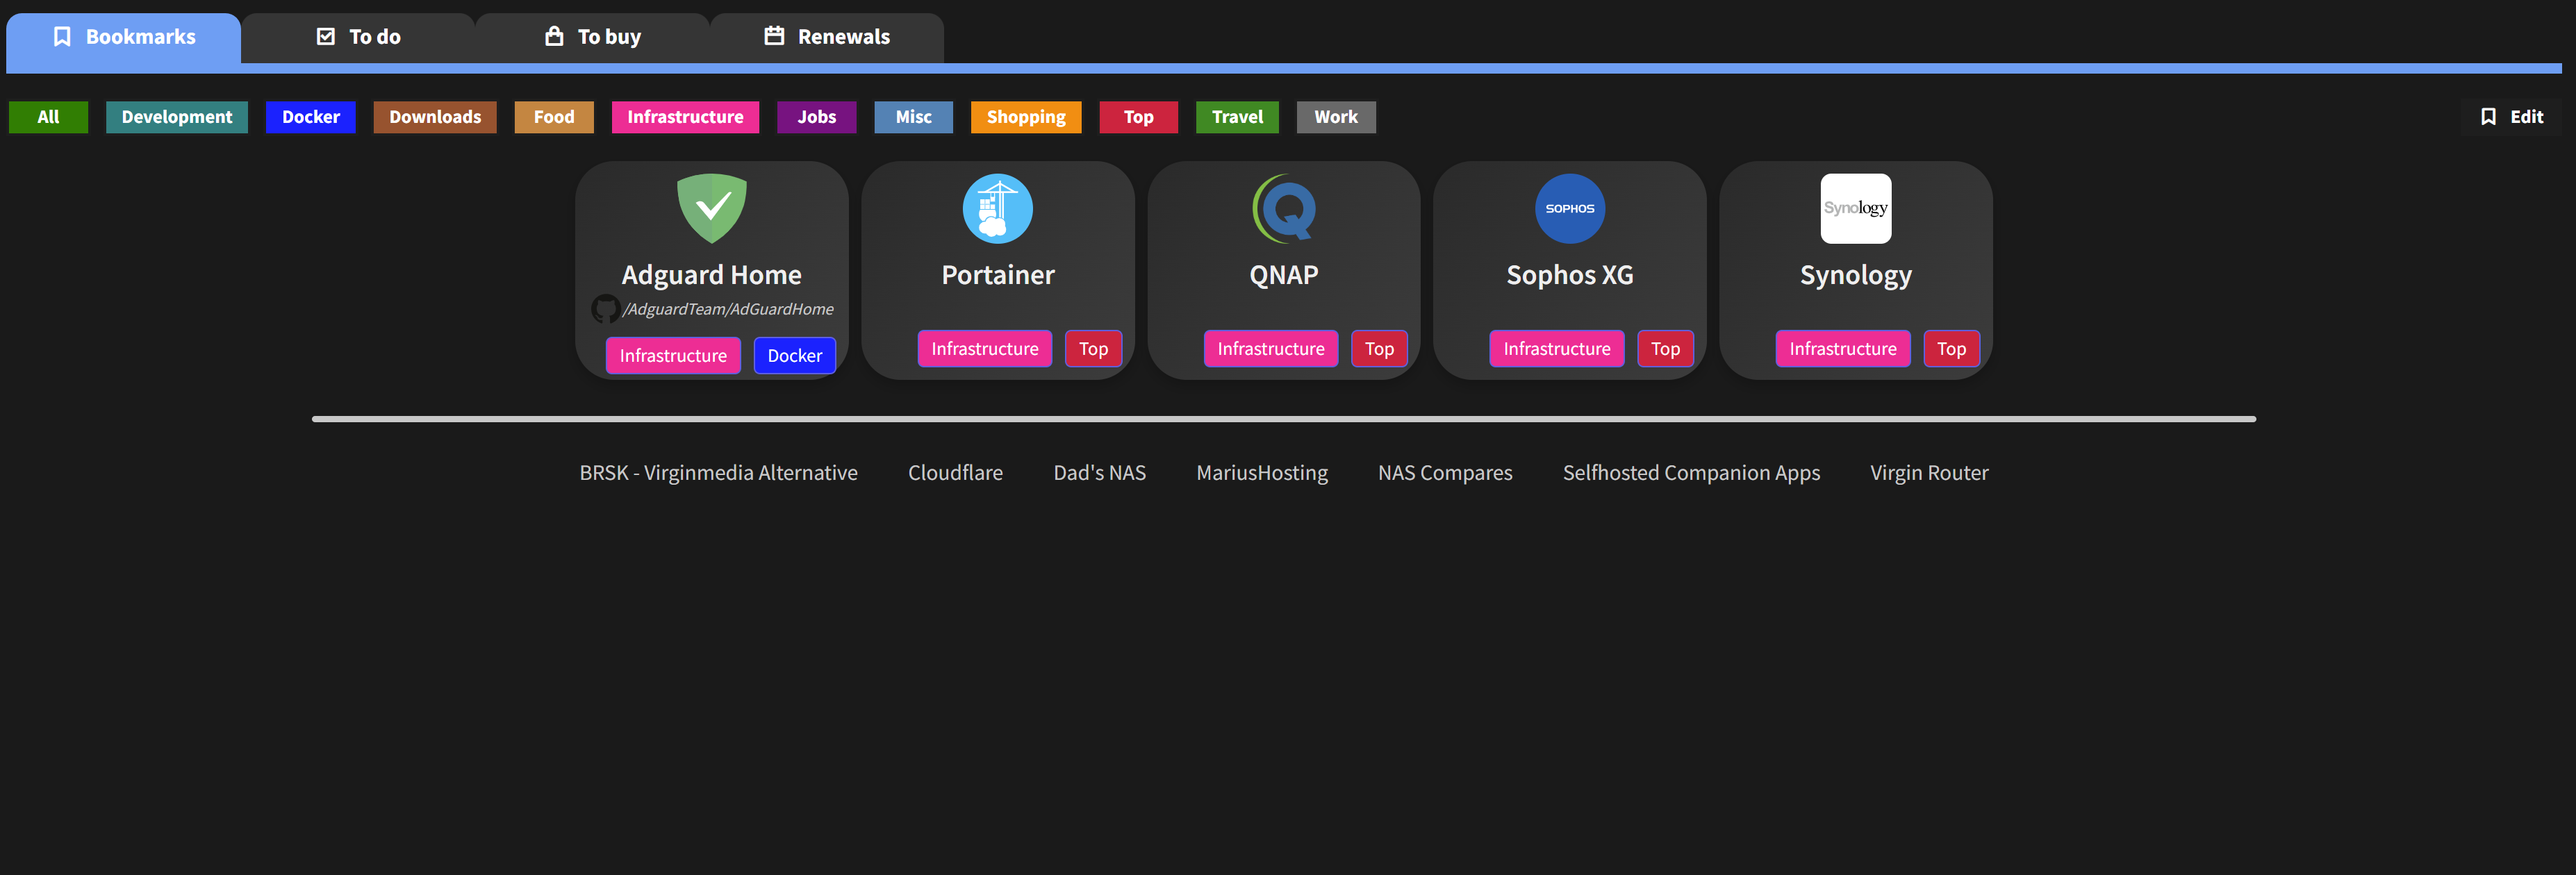
Task: Click the Top tag on Synology card
Action: [1952, 349]
